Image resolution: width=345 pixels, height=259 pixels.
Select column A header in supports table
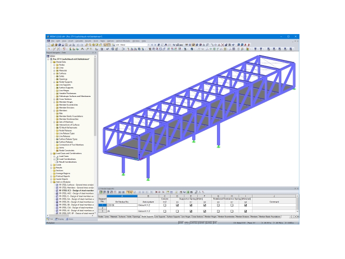point(122,196)
